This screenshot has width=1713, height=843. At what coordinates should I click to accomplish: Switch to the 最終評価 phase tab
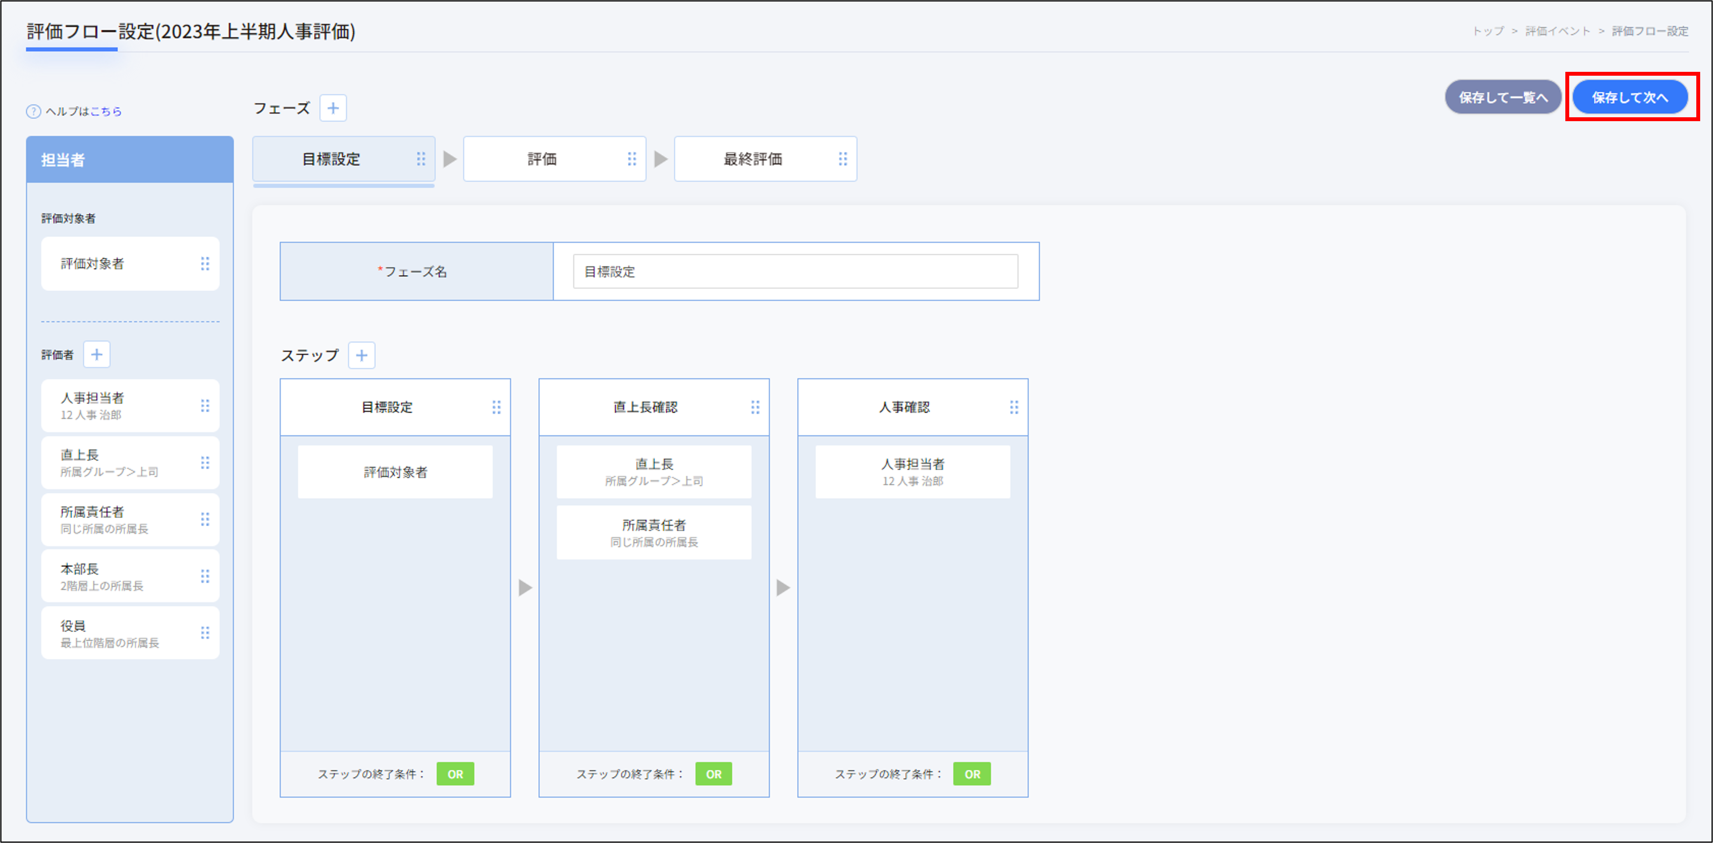pos(752,159)
